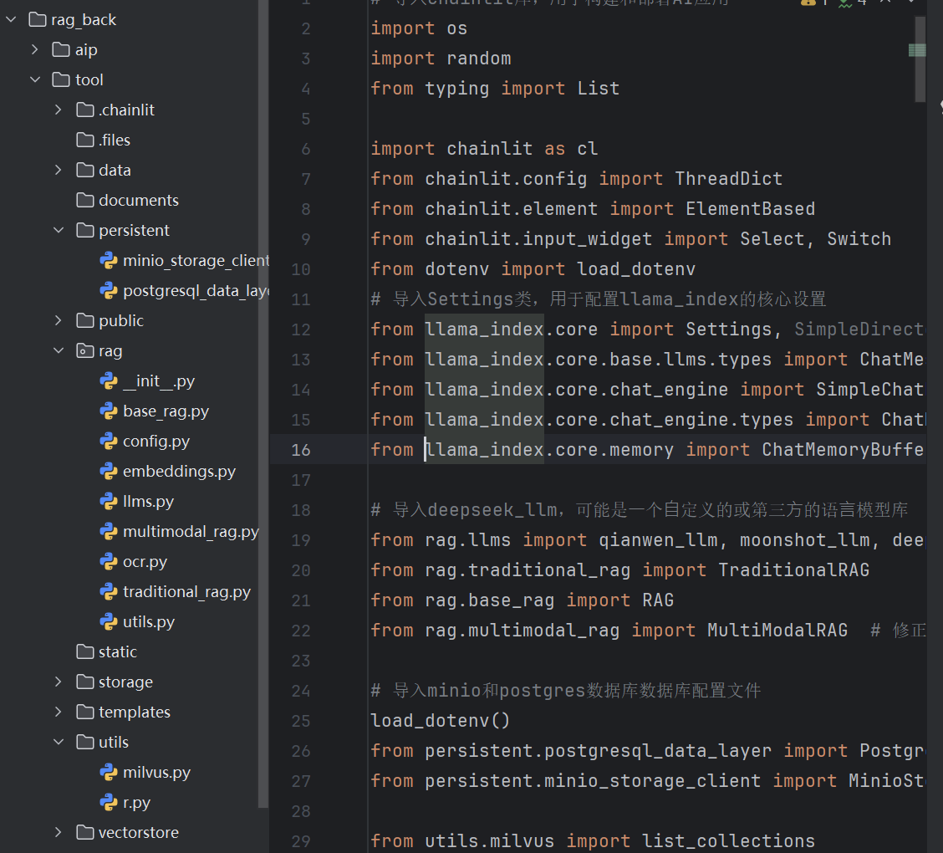Click the Python icon beside ocr.py
The width and height of the screenshot is (943, 853).
click(110, 561)
